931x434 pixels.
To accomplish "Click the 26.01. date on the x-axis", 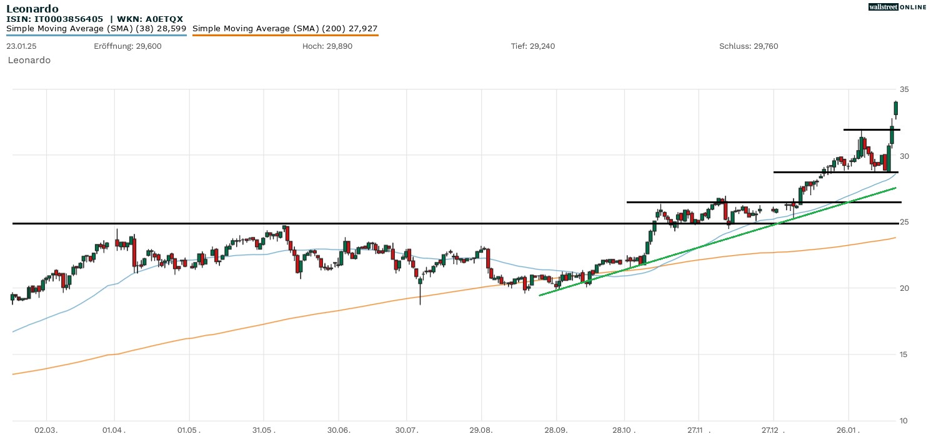I will (x=849, y=430).
